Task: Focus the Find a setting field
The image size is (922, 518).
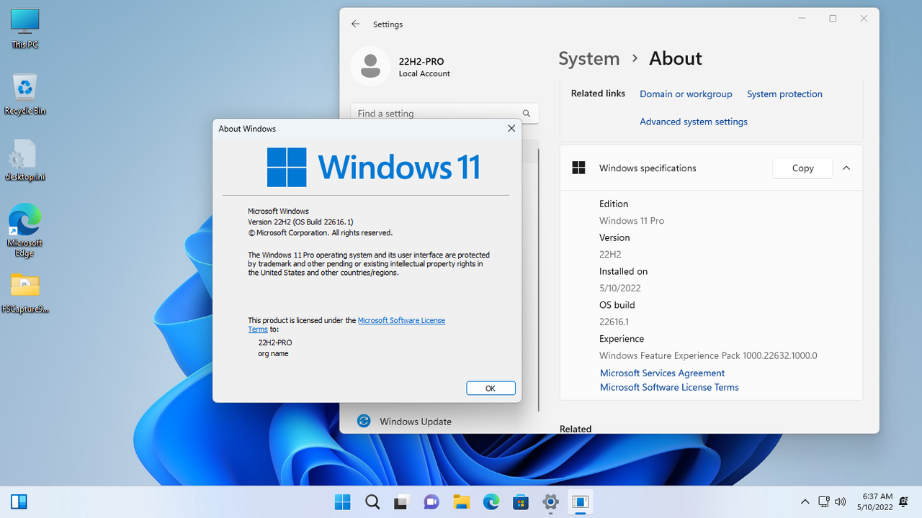Action: [444, 113]
